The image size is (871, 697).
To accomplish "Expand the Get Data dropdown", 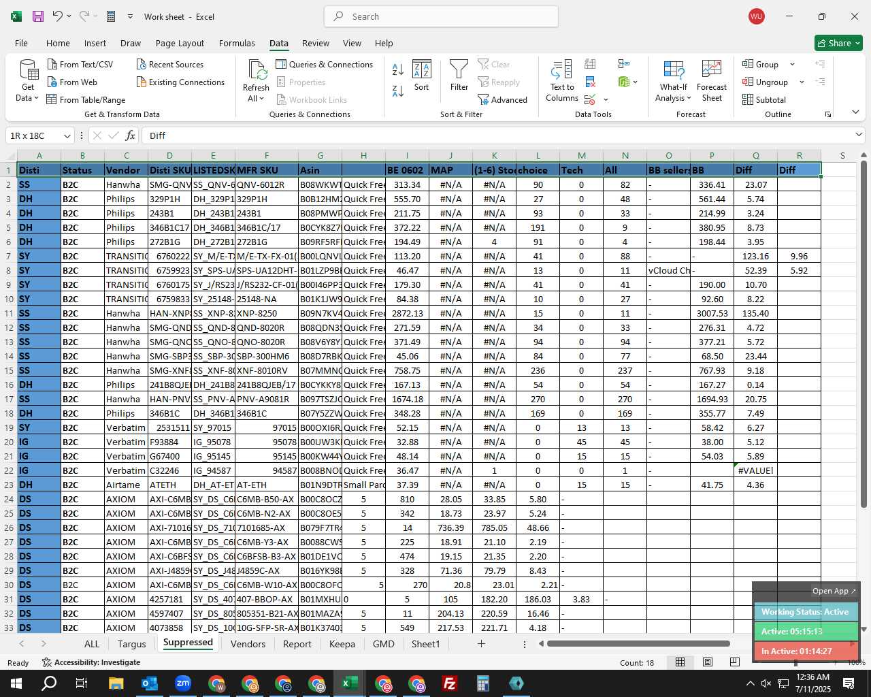I will point(28,93).
